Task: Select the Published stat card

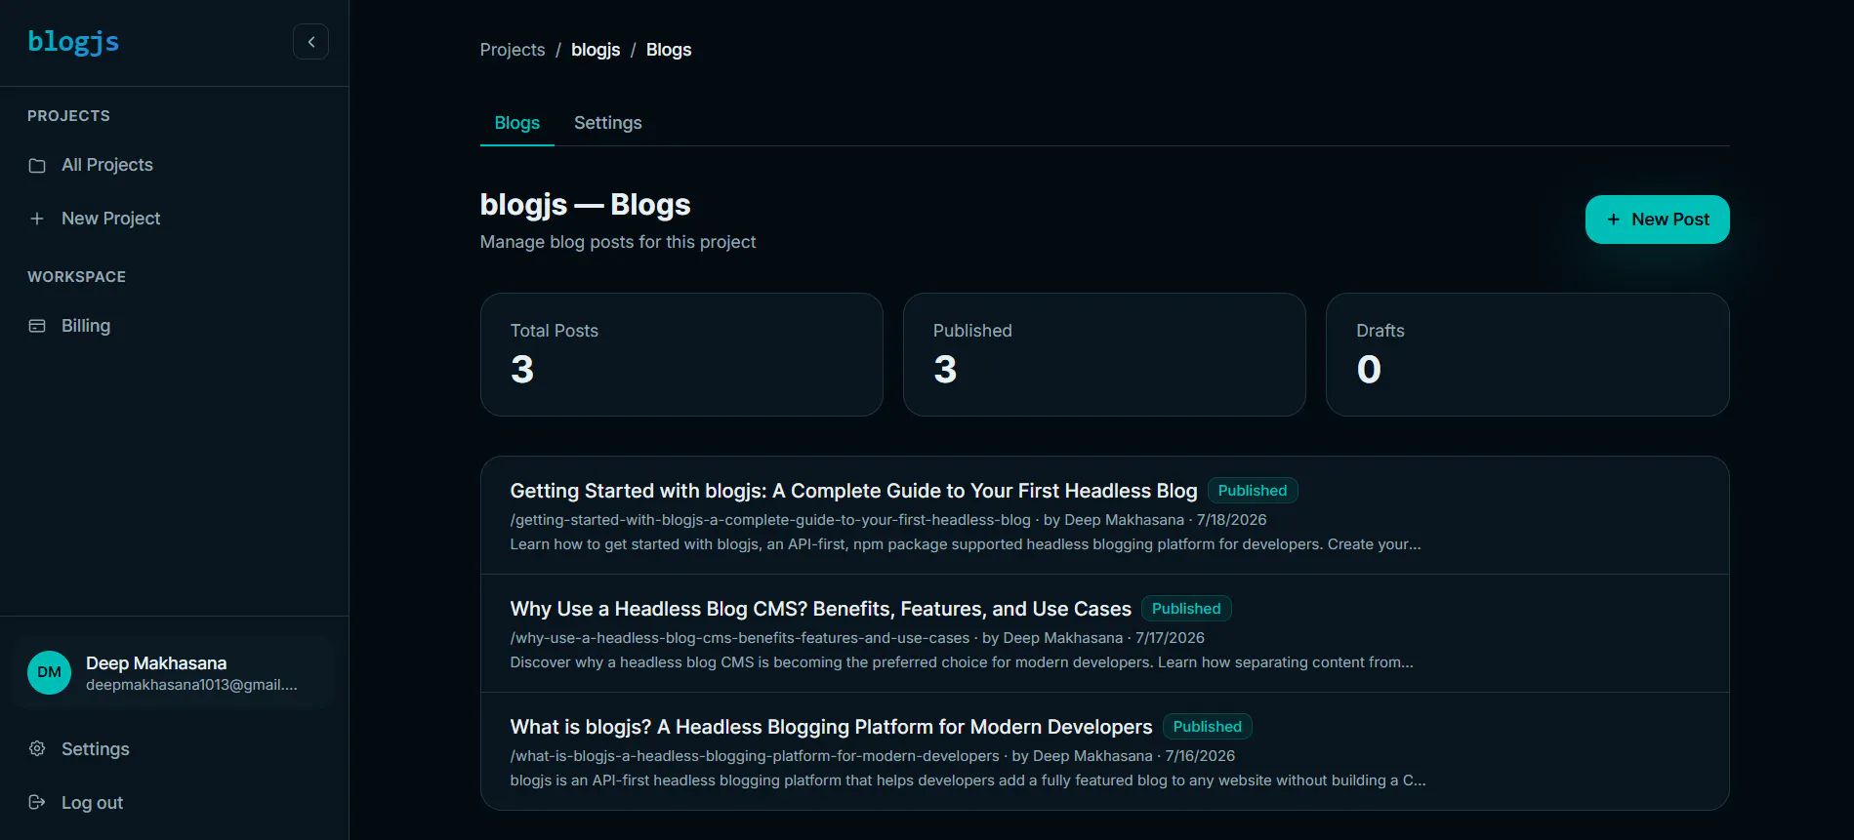Action: click(1104, 355)
